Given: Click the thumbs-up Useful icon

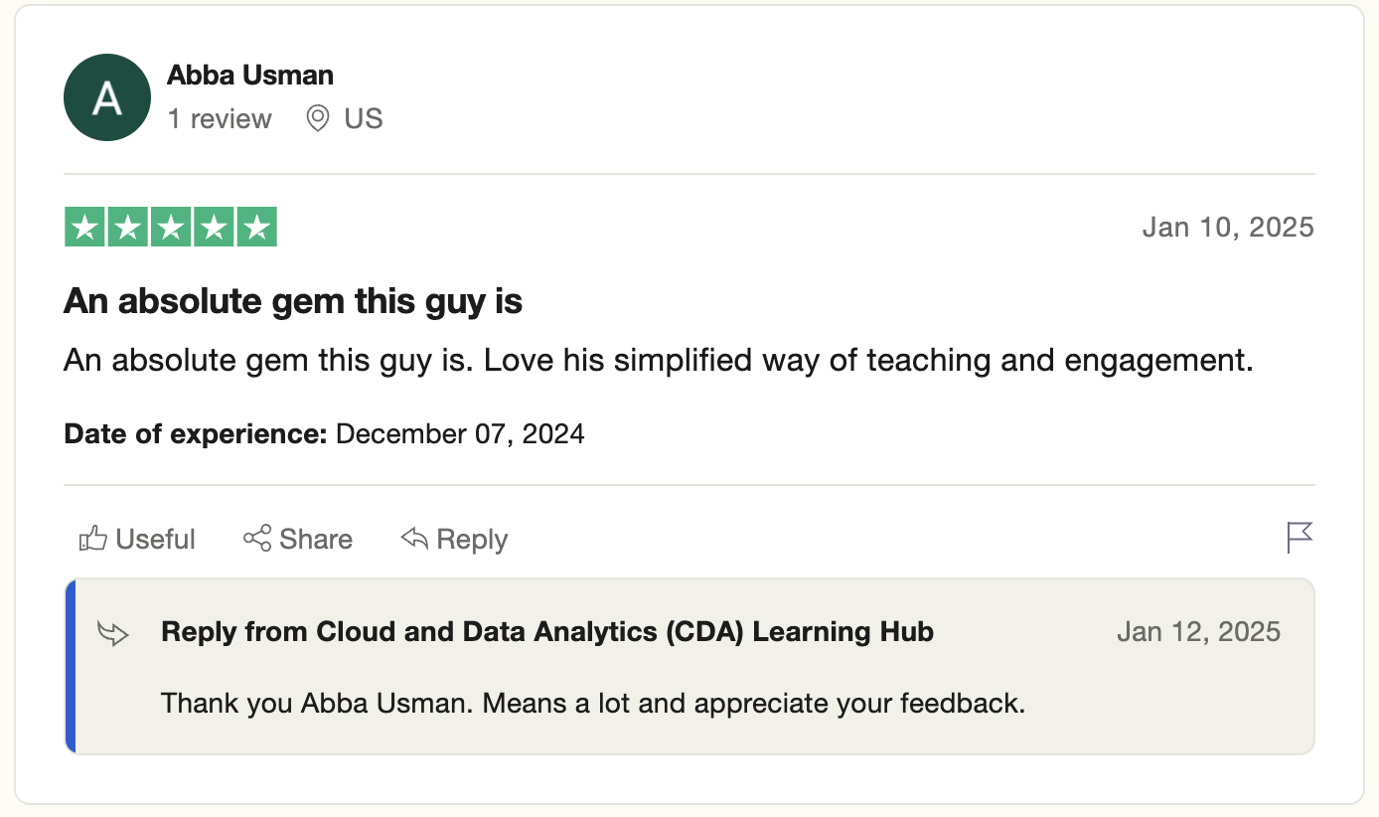Looking at the screenshot, I should [x=93, y=539].
